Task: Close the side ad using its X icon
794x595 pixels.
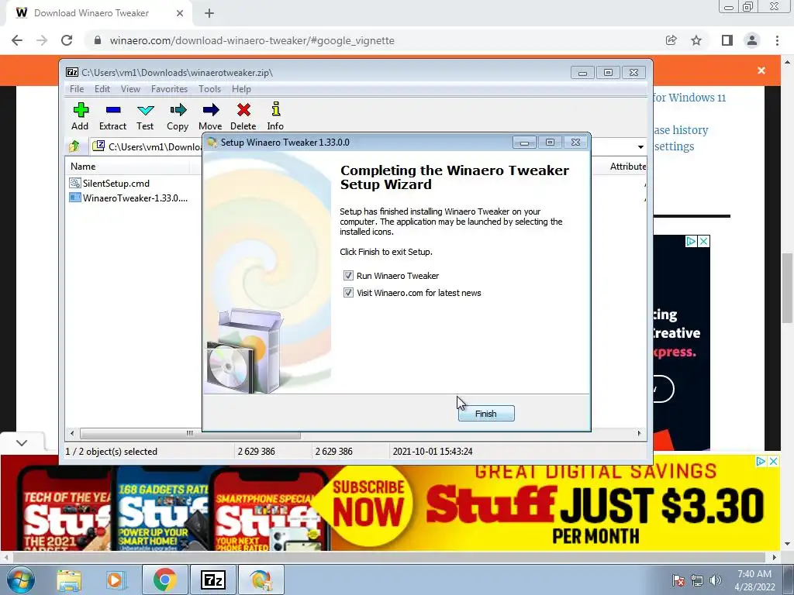Action: pyautogui.click(x=703, y=242)
